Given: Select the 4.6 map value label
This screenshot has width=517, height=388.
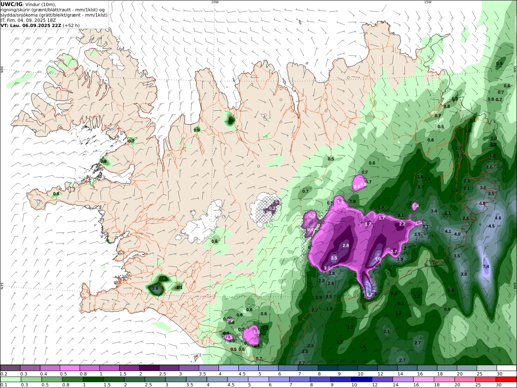Looking at the screenshot, I should [x=498, y=218].
